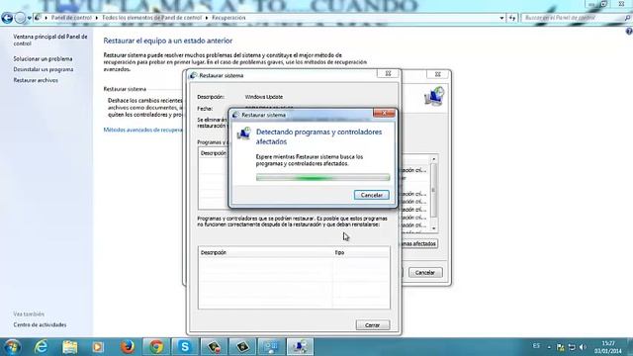Open 'Métodos avanzados de recuperación' link

coord(143,130)
